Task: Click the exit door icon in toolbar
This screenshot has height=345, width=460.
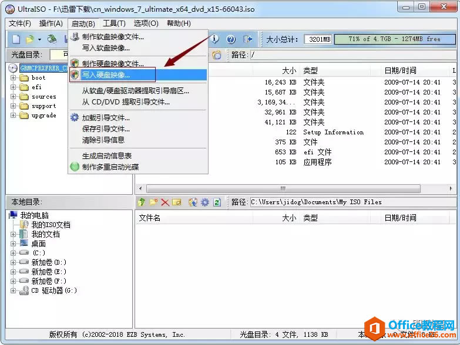Action: click(247, 39)
